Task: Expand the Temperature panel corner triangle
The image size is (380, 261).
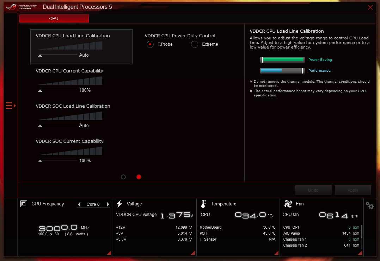Action: 276,253
